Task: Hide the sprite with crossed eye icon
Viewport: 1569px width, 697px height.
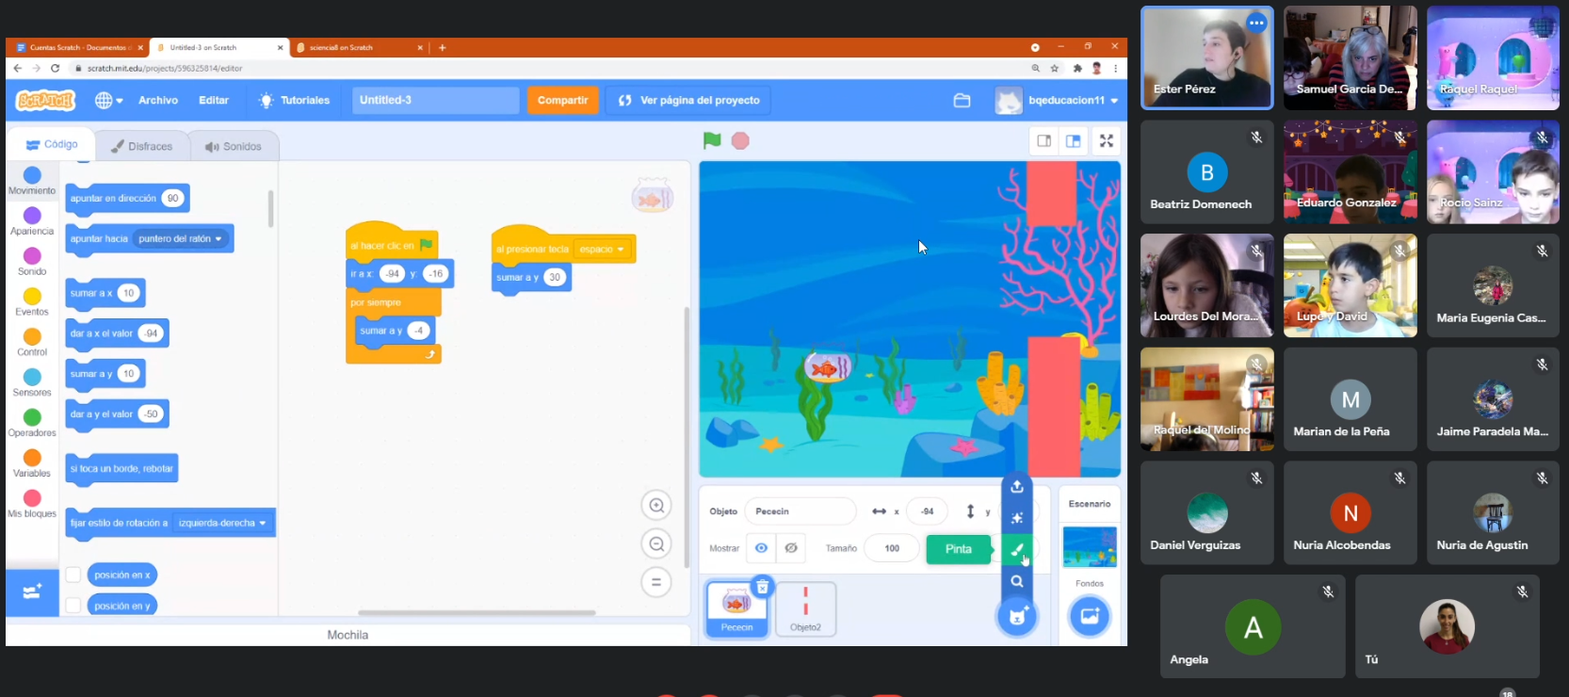Action: pyautogui.click(x=791, y=548)
